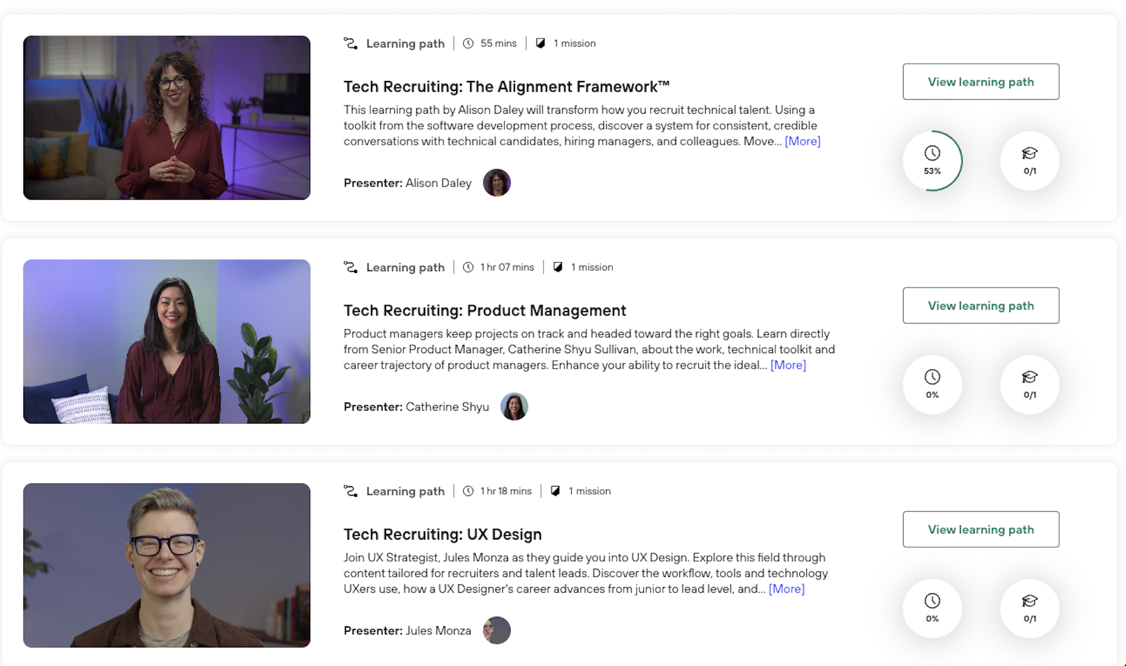
Task: Click Alignment Framework missions 0/1 graduation icon
Action: [1029, 160]
